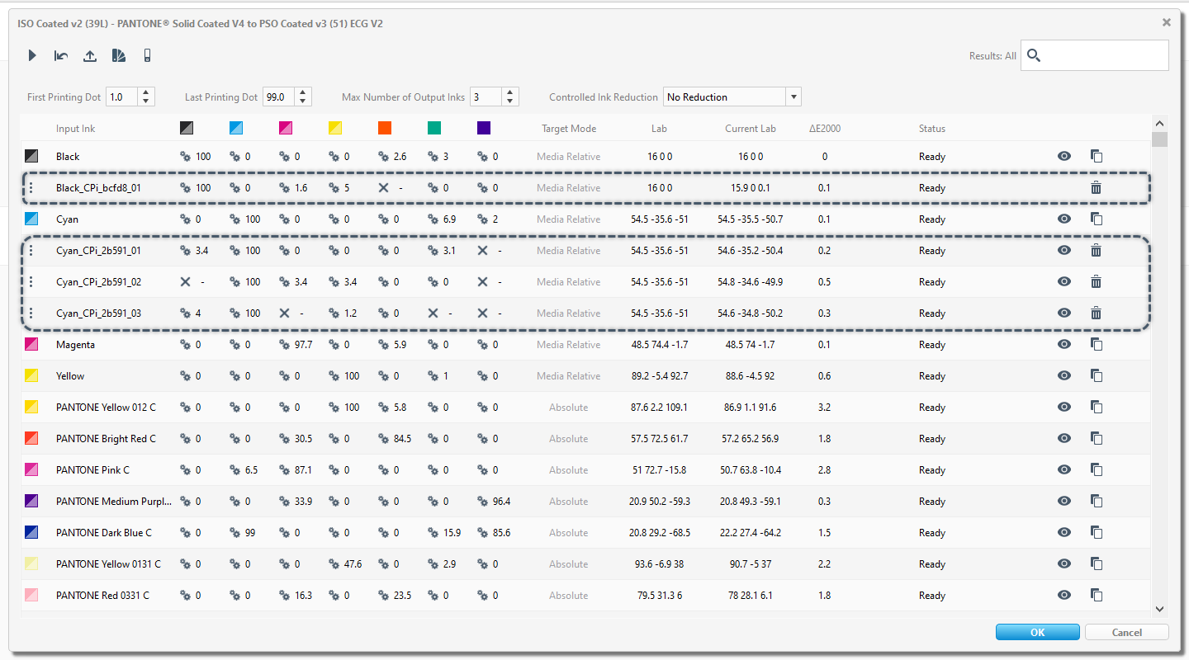This screenshot has width=1189, height=660.
Task: Click the magenta channel header icon
Action: [286, 128]
